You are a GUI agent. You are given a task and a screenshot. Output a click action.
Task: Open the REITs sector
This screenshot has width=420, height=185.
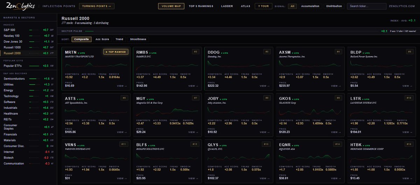tap(28, 119)
